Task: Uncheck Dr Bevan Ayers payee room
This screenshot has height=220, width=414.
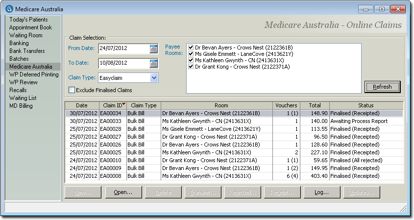Action: [x=191, y=48]
